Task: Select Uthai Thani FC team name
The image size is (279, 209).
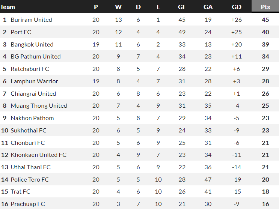Action: point(30,167)
